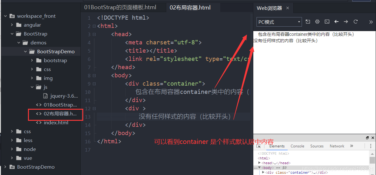
Task: Click preview text 没有任何样式的内容 in browser
Action: [x=285, y=41]
